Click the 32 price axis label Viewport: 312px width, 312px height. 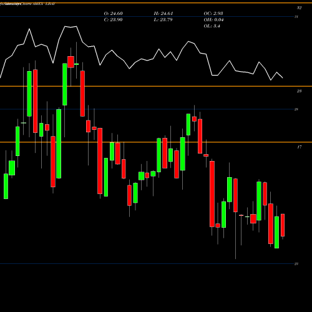tap(299, 8)
